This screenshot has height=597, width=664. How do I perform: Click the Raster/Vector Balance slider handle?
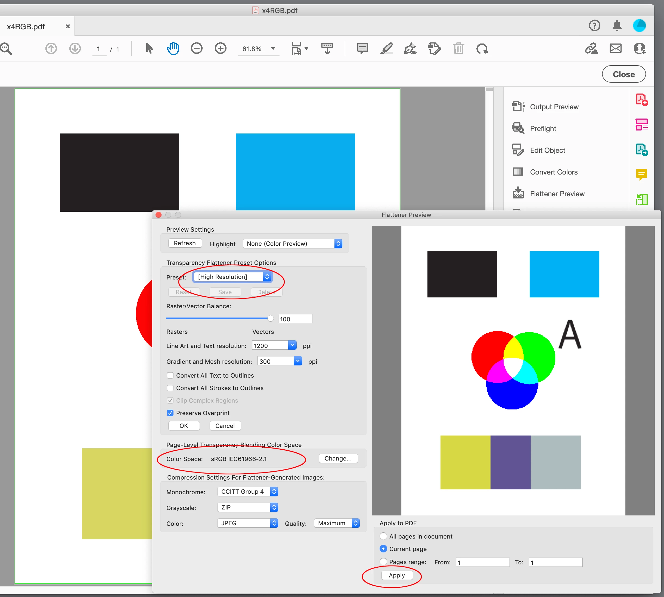tap(270, 318)
